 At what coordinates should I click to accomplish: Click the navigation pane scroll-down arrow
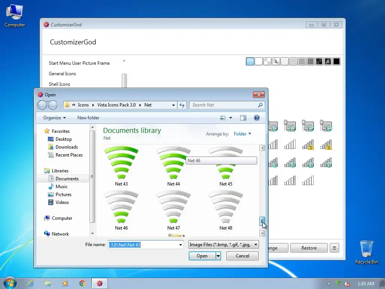point(92,233)
